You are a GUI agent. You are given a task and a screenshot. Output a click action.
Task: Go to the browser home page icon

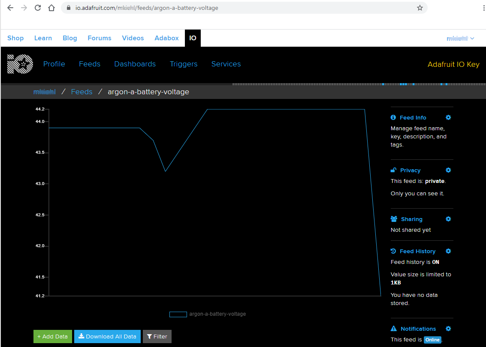(x=51, y=8)
